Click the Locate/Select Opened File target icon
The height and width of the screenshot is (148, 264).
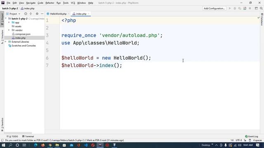point(26,14)
